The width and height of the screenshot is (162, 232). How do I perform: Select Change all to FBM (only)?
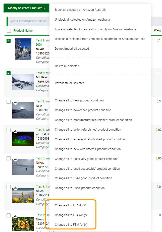[71, 225]
